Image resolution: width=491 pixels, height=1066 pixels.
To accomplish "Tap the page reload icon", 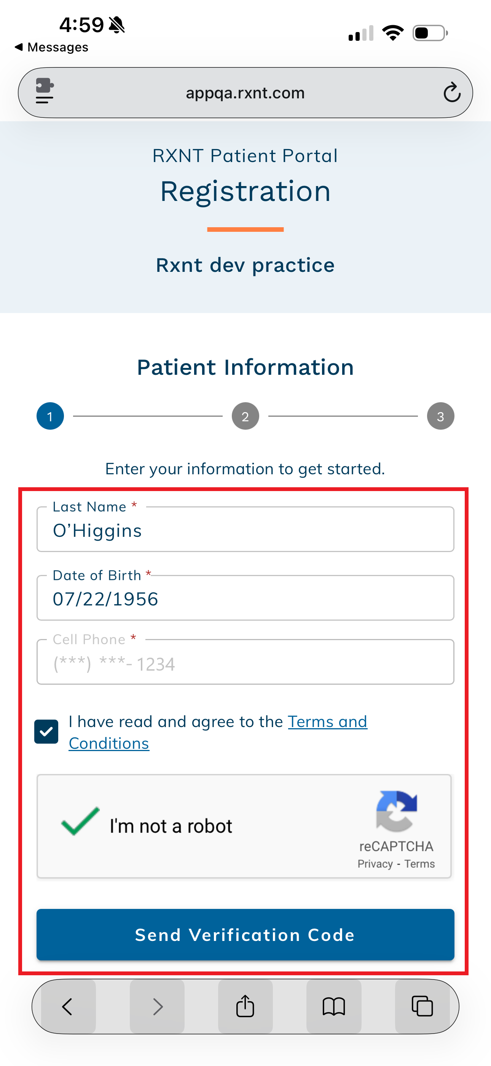I will [x=452, y=92].
